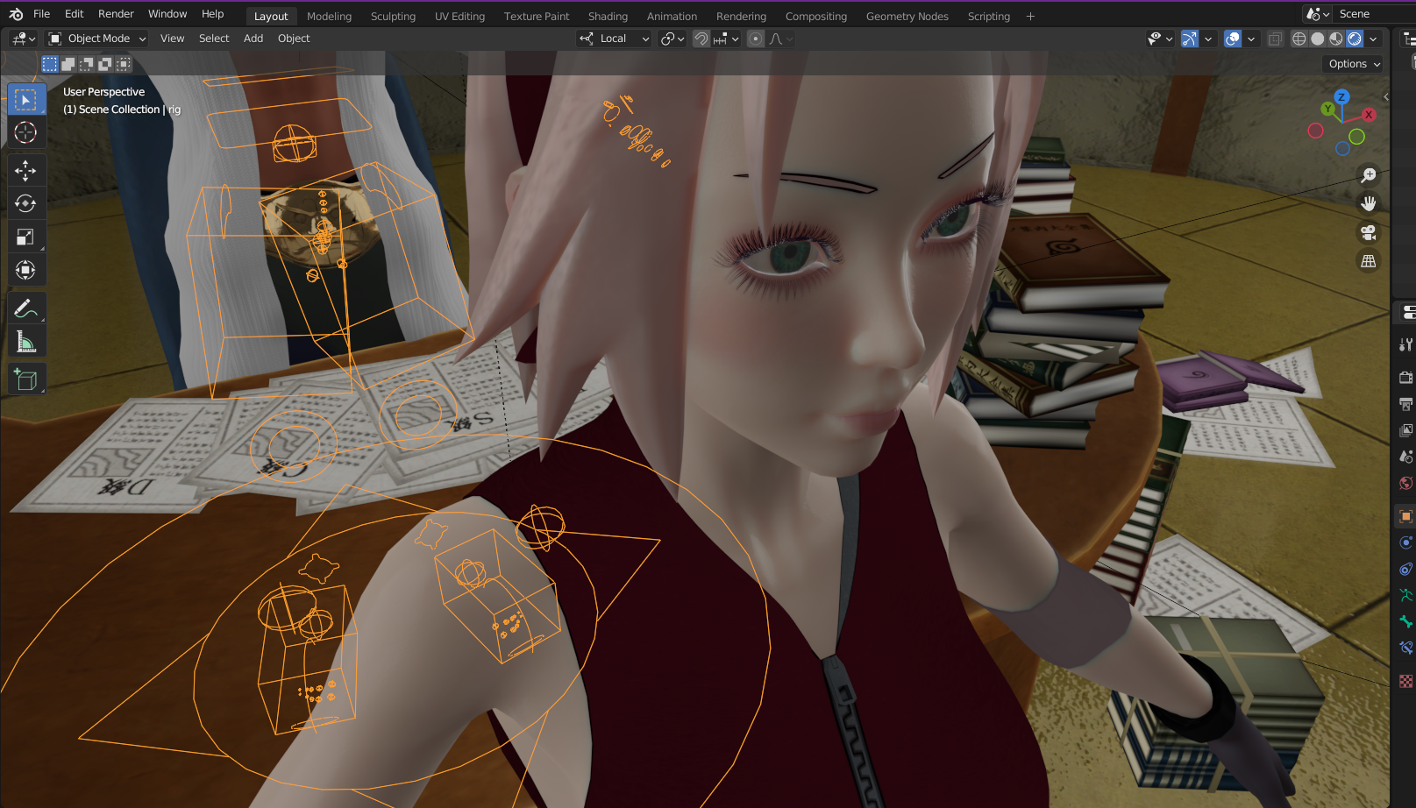
Task: Rename the Scene name field
Action: click(1375, 14)
